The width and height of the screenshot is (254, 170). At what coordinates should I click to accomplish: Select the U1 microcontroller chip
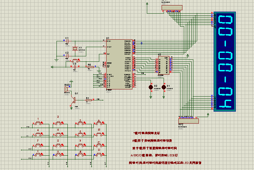[x=119, y=64]
